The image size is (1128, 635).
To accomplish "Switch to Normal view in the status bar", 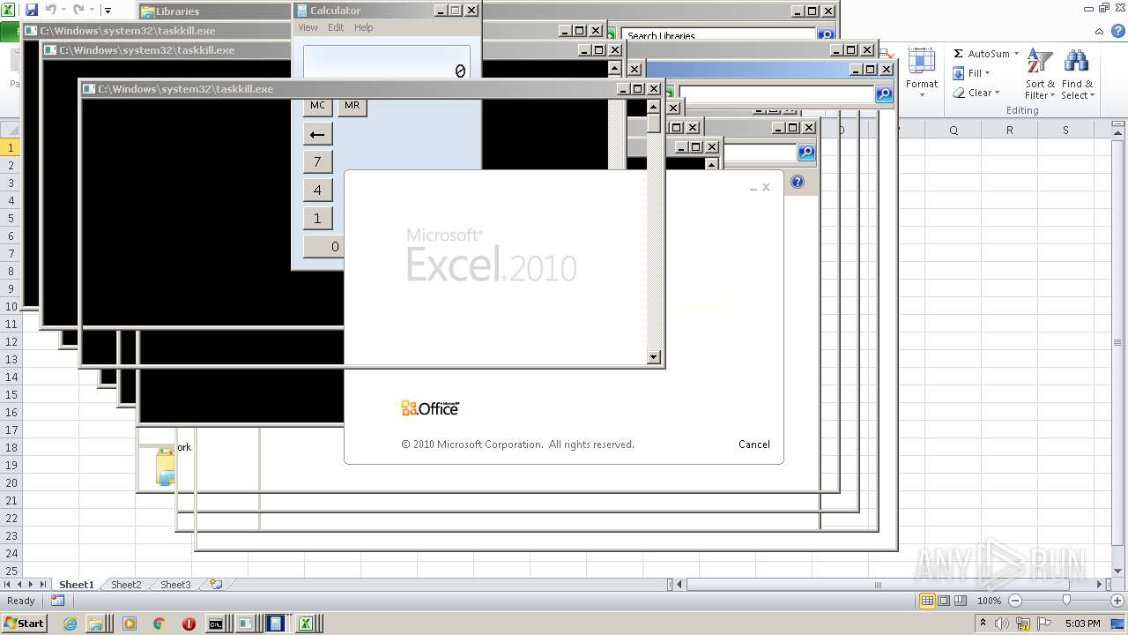I will pos(927,601).
